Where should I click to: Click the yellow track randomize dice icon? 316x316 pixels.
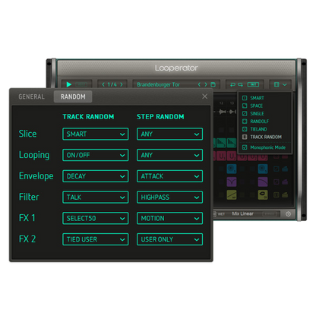click(276, 194)
